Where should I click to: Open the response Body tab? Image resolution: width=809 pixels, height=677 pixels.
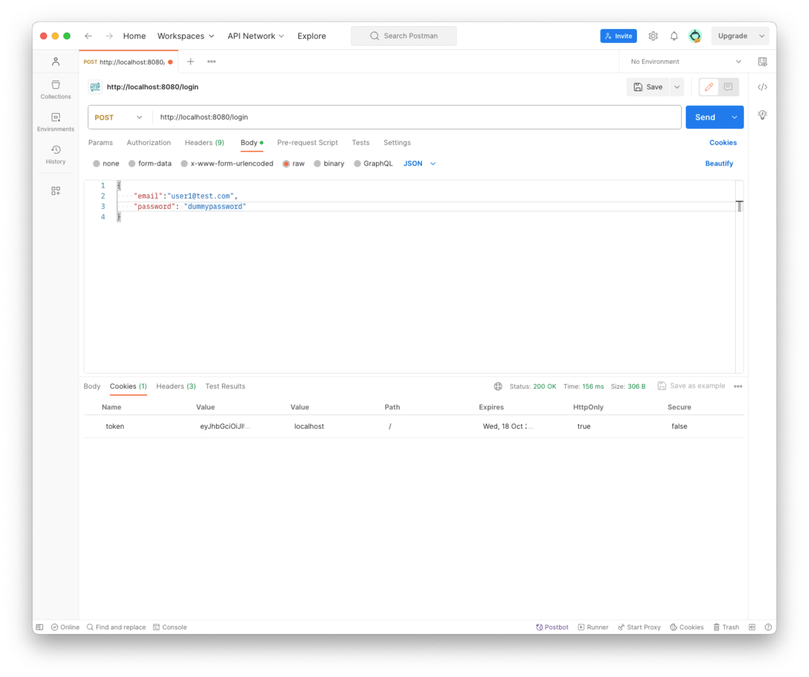tap(92, 386)
